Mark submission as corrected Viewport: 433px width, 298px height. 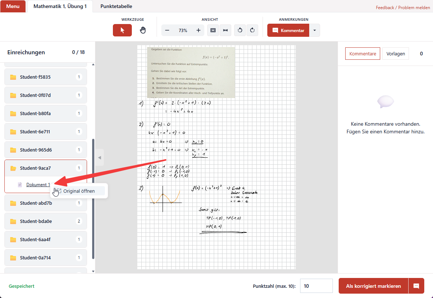coord(373,286)
